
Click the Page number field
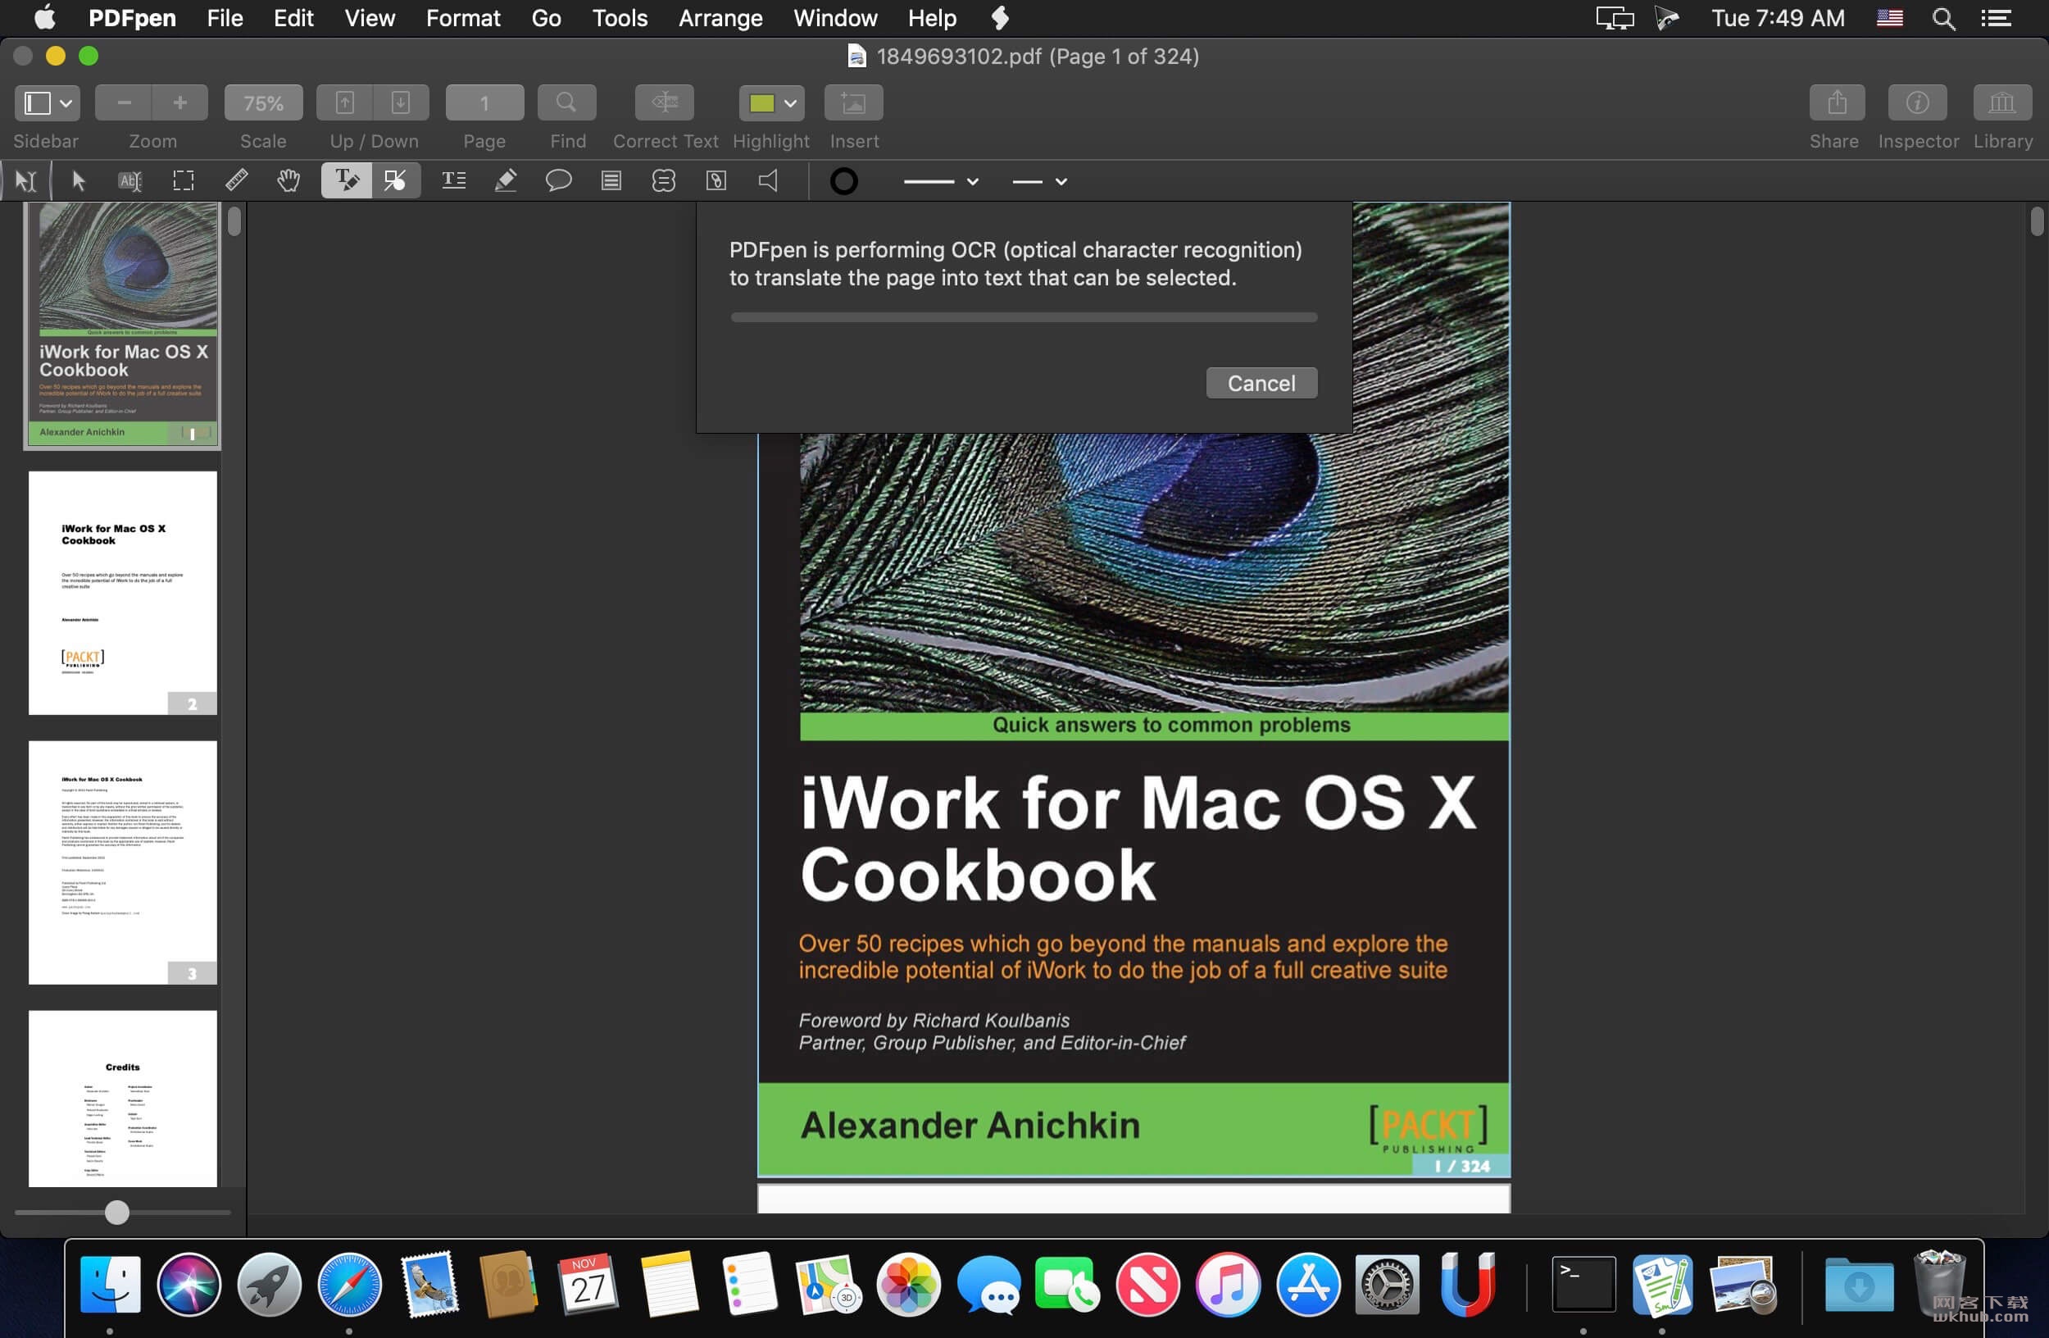[x=484, y=103]
